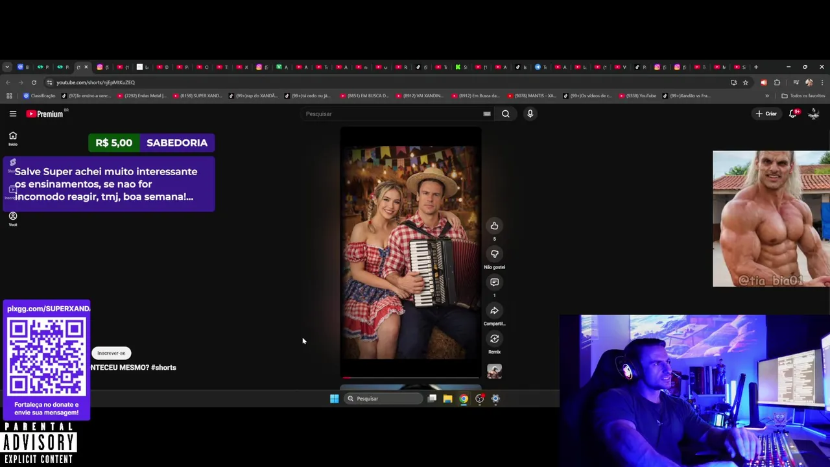Screen dimensions: 830x467
Task: Click the #shorts hashtag in the title
Action: click(163, 368)
